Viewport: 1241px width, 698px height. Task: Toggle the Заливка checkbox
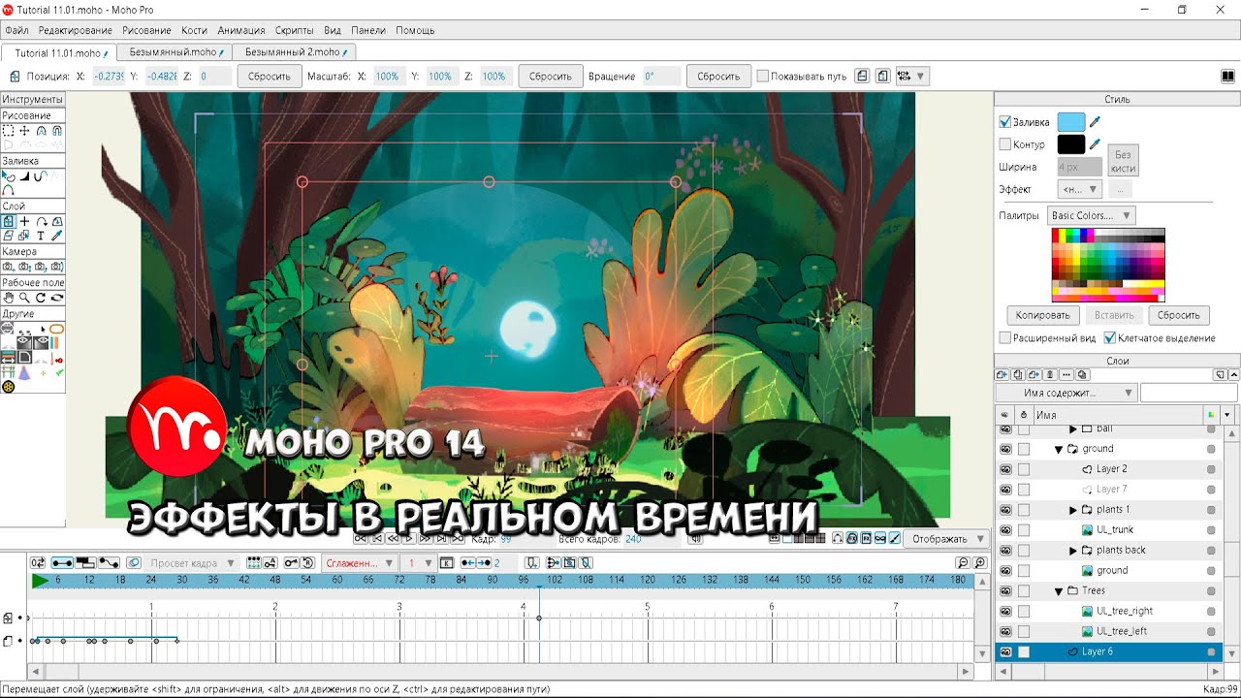click(x=1005, y=122)
